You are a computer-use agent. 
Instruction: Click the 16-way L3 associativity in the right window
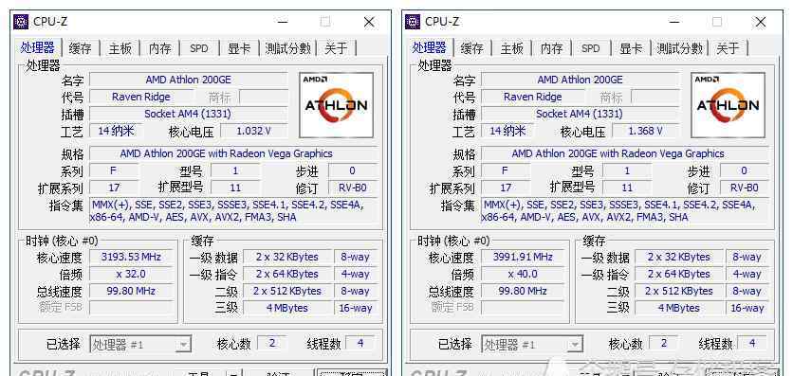747,308
